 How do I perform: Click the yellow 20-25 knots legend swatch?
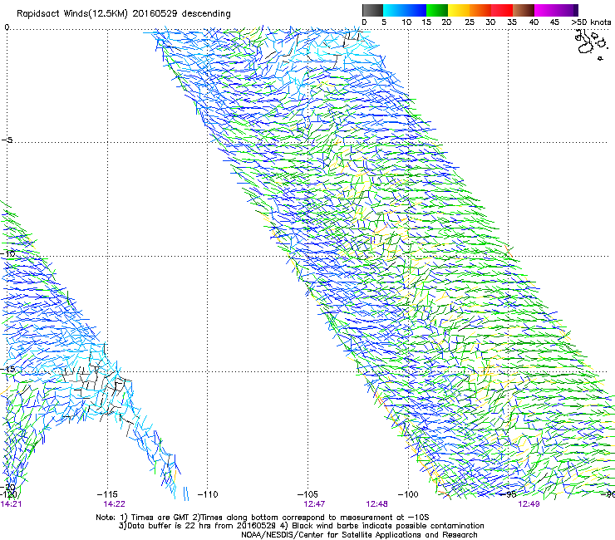pyautogui.click(x=459, y=10)
